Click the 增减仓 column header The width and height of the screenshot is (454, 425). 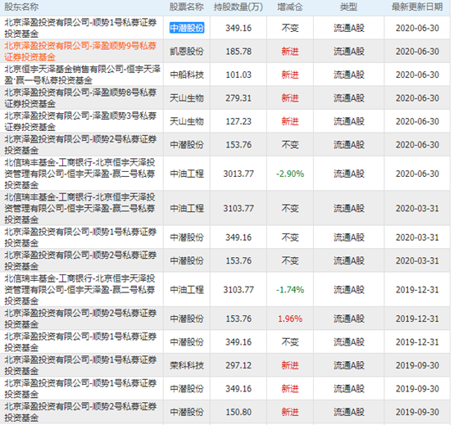pos(290,7)
